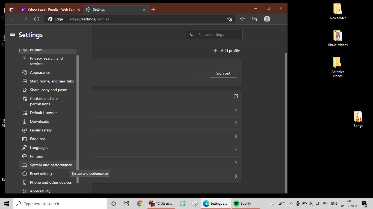Expand the first profile settings row chevron
The height and width of the screenshot is (209, 373).
[236, 109]
